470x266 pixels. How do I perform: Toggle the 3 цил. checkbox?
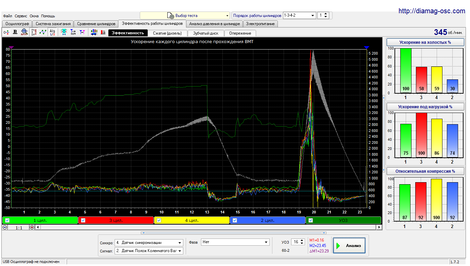(83, 220)
